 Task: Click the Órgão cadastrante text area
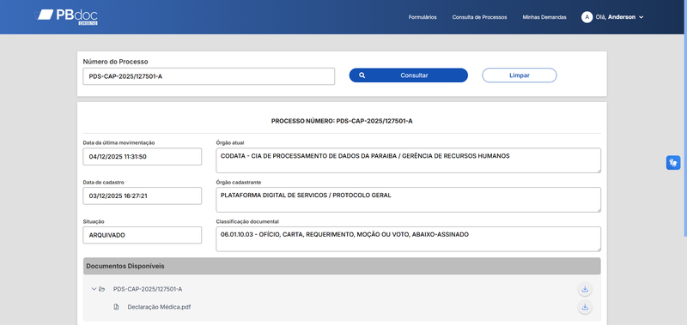click(x=409, y=200)
